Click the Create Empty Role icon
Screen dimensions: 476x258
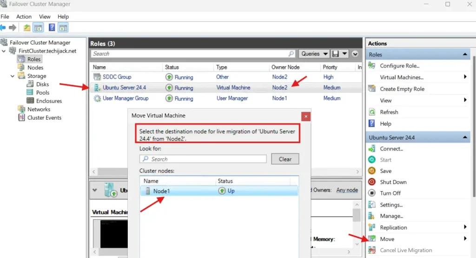click(x=372, y=89)
